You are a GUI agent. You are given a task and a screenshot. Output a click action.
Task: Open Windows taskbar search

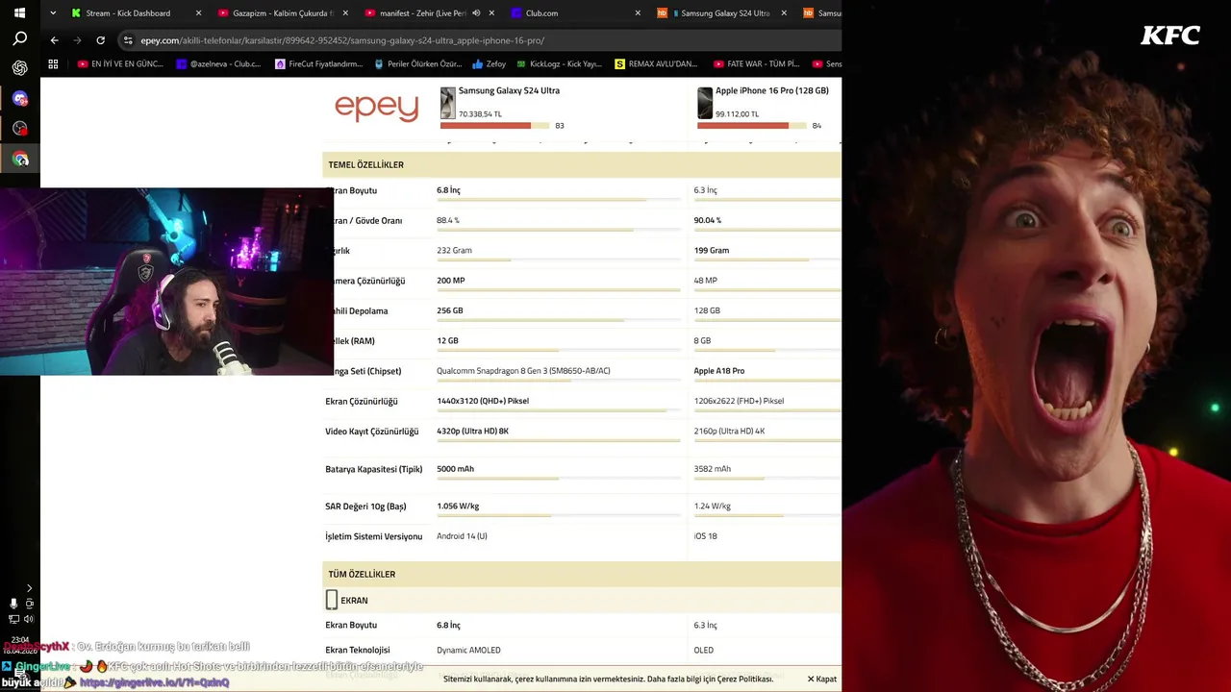19,39
